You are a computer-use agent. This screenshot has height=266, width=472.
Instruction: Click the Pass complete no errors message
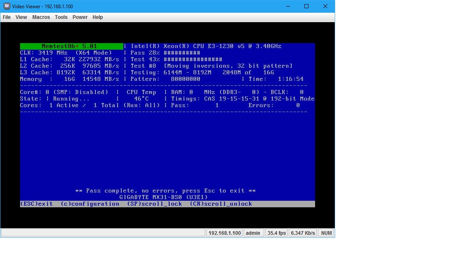165,190
